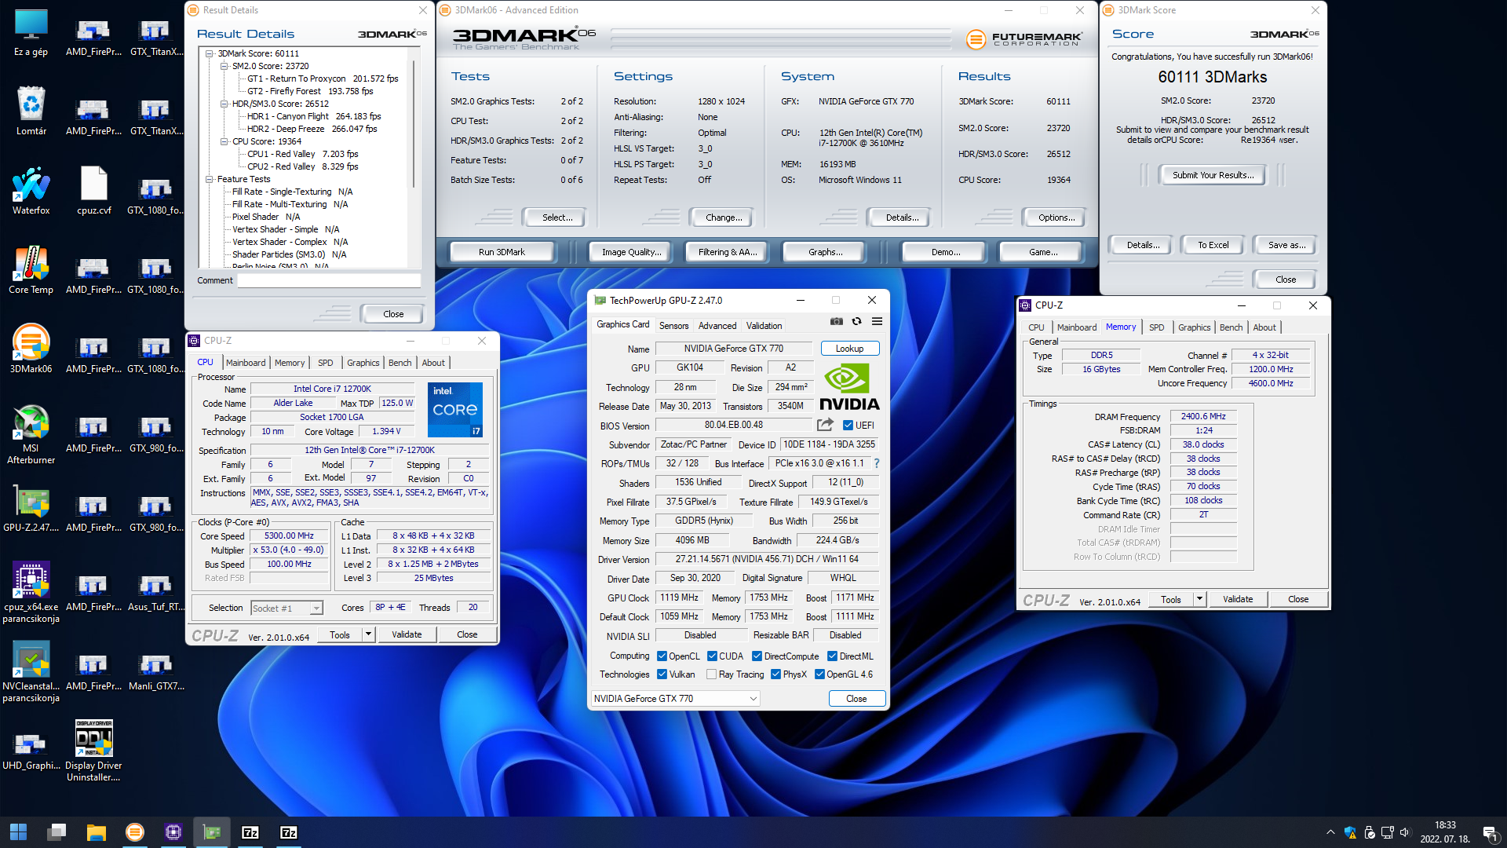Open the Mainboard tab in left CPU-Z window
The image size is (1507, 848).
click(x=246, y=363)
